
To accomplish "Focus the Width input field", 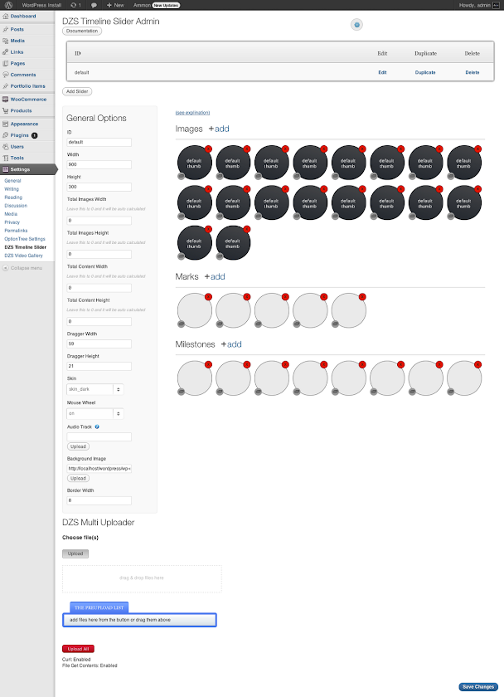I will click(99, 164).
